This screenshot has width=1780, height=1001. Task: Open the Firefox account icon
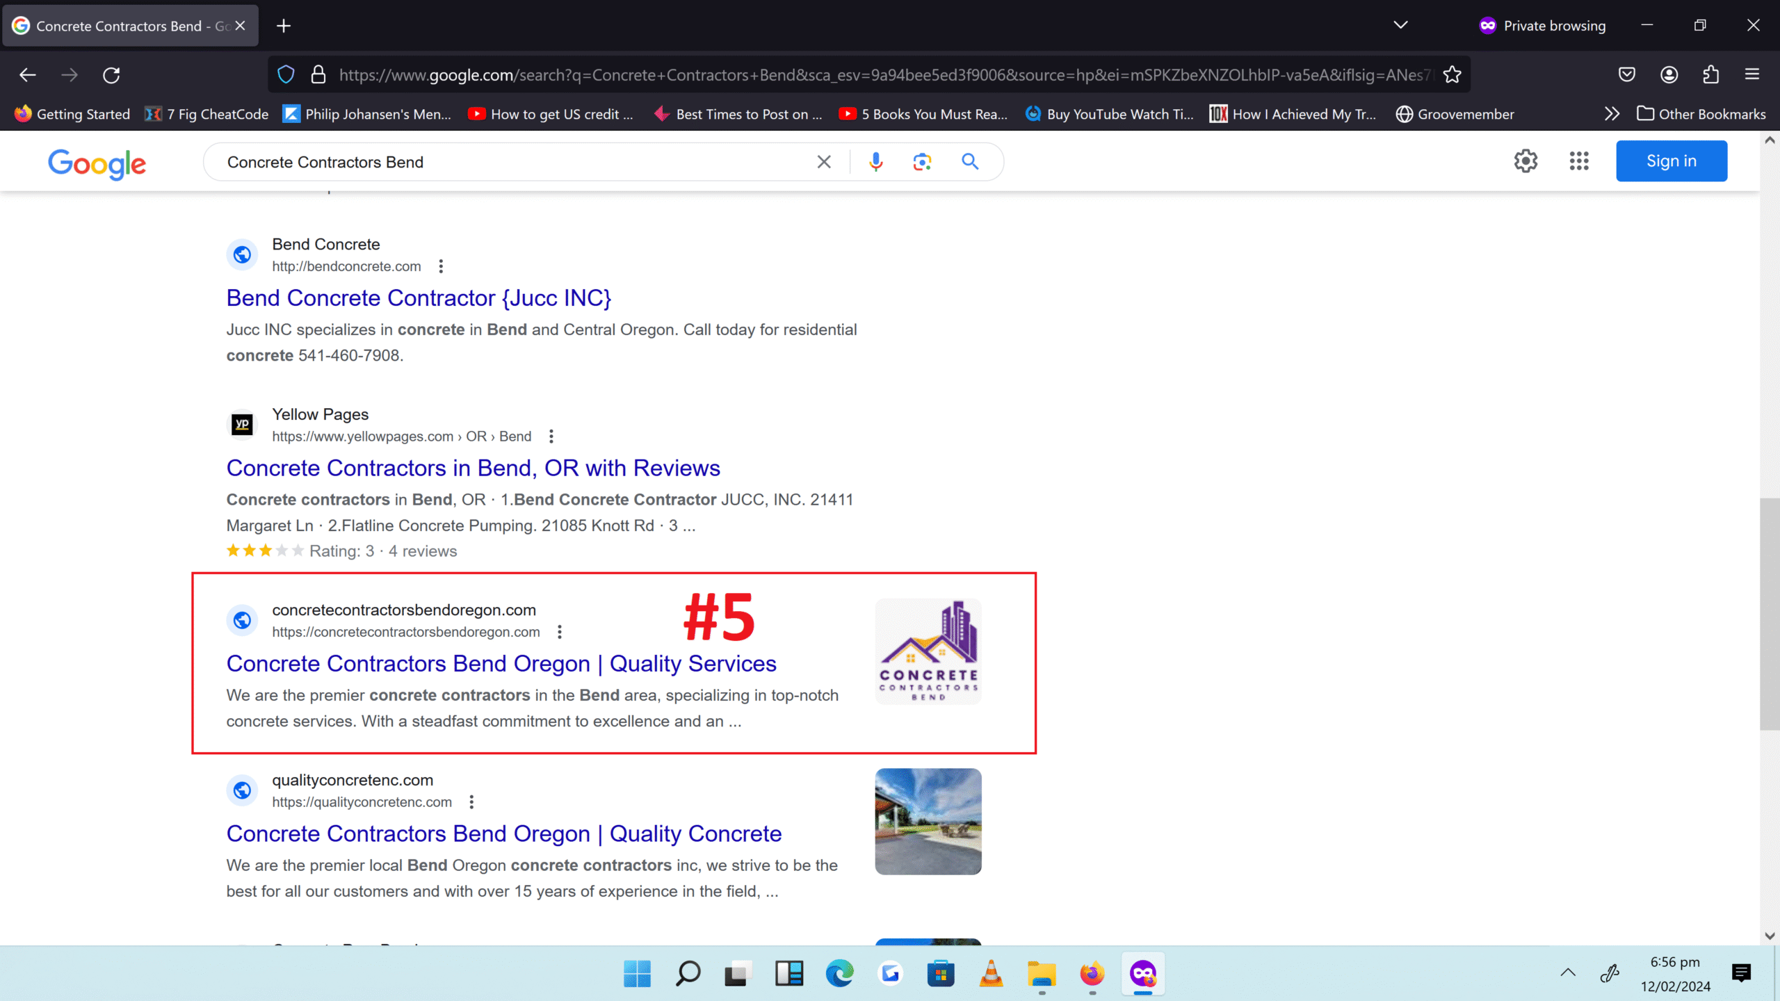(x=1669, y=74)
